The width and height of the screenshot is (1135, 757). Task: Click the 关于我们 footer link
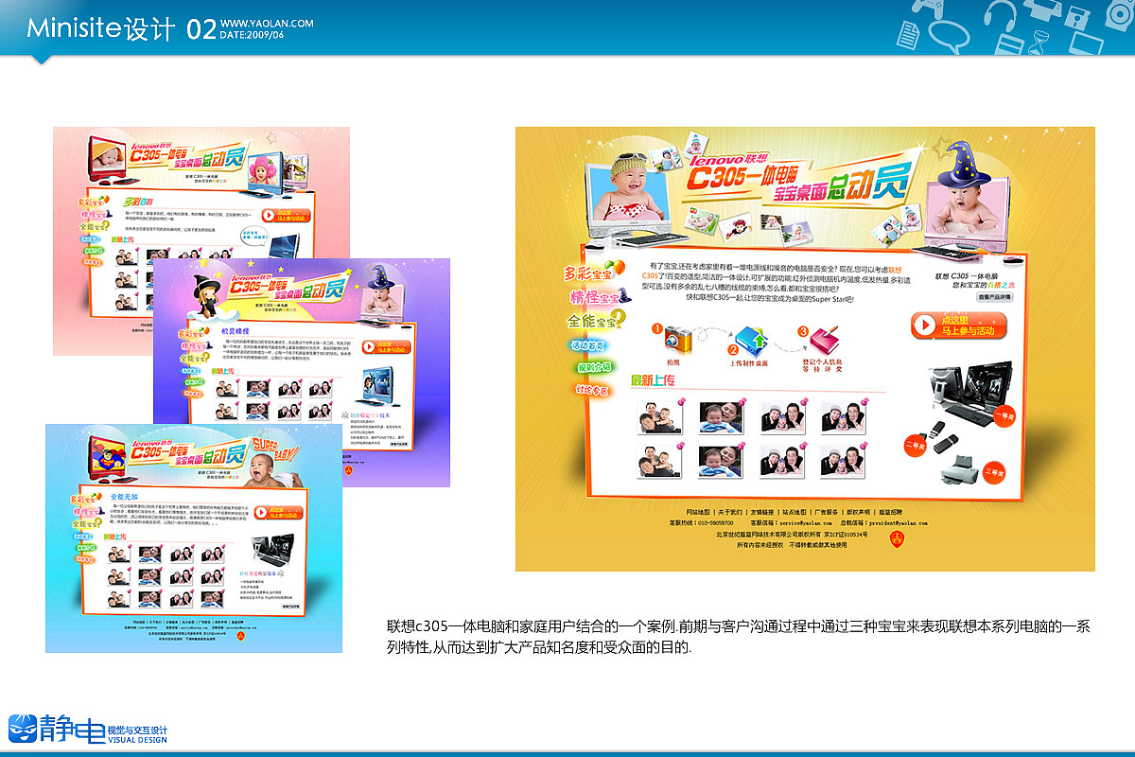point(728,510)
